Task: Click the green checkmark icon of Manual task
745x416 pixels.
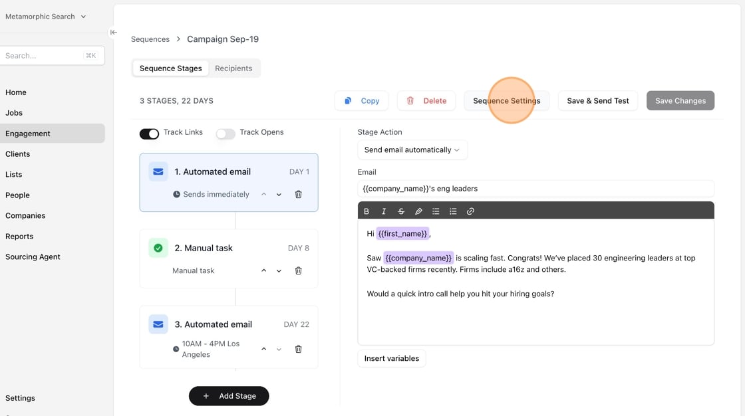Action: pyautogui.click(x=158, y=248)
